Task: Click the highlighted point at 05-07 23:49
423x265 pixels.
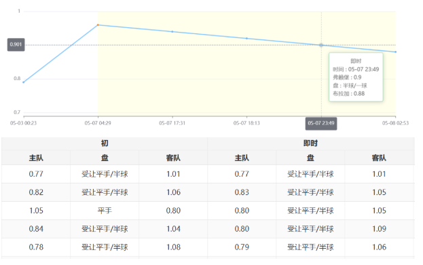Action: 321,45
